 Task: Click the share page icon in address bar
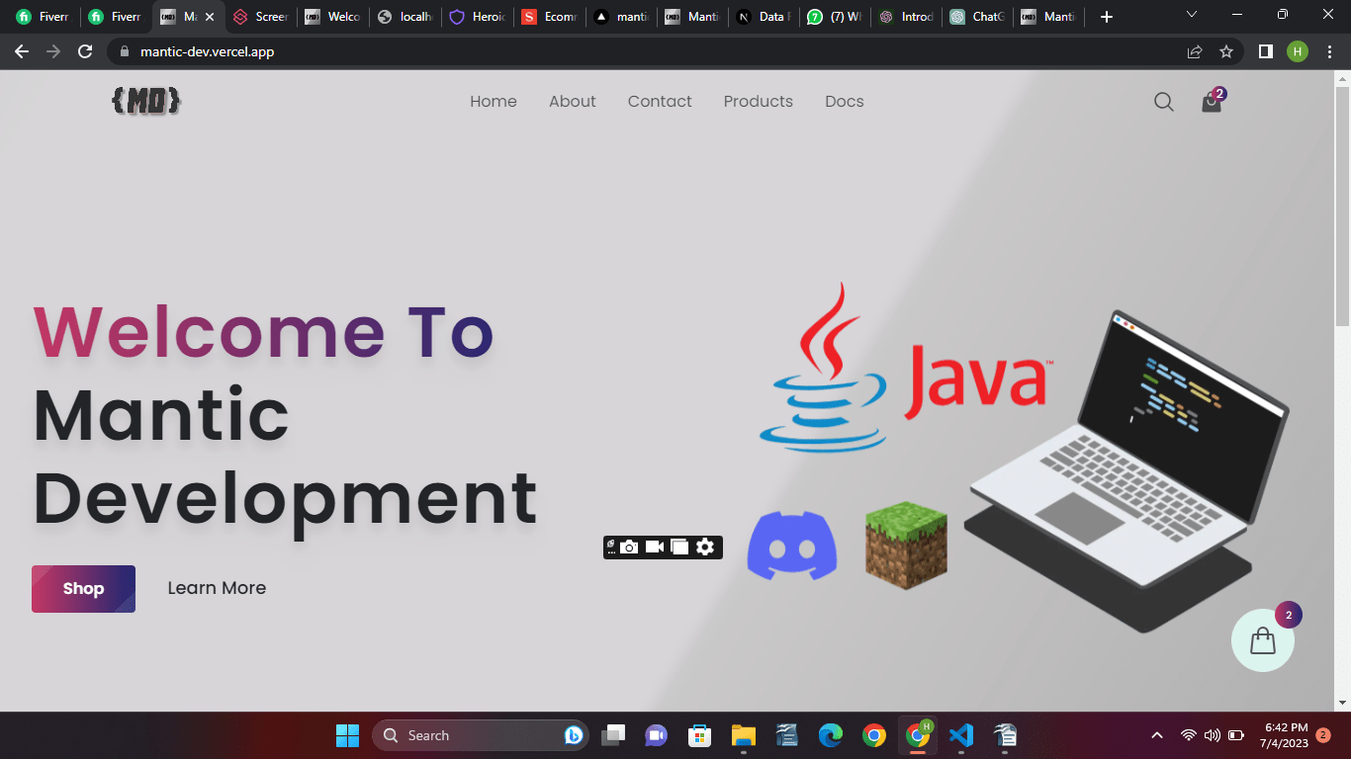click(1195, 51)
